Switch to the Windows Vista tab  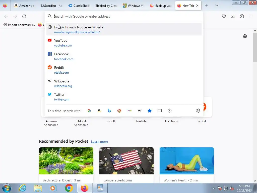point(134,6)
